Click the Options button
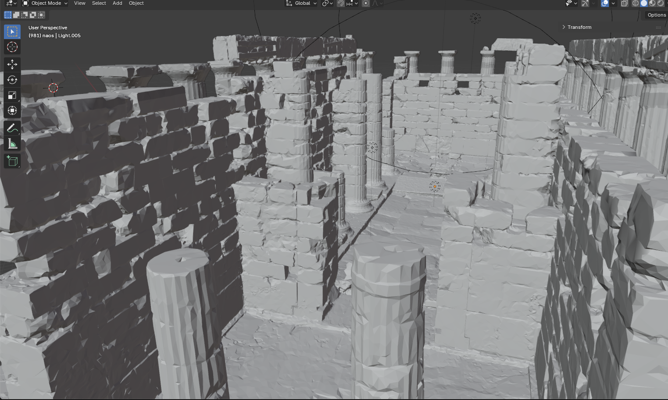 [x=656, y=15]
